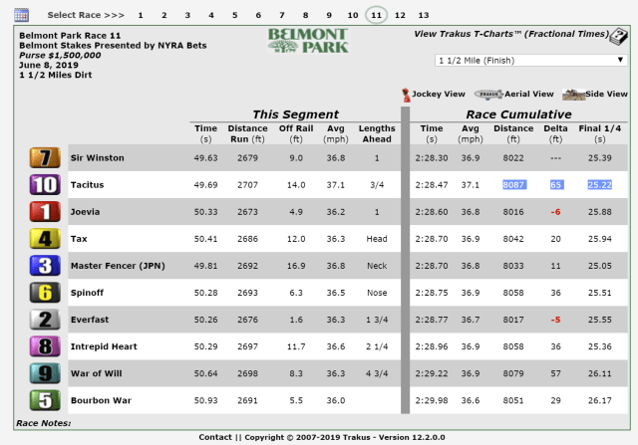The height and width of the screenshot is (445, 638).
Task: Click saddle cloth number 6 badge
Action: (x=45, y=293)
